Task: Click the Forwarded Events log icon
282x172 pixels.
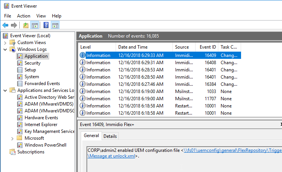Action: [20, 84]
